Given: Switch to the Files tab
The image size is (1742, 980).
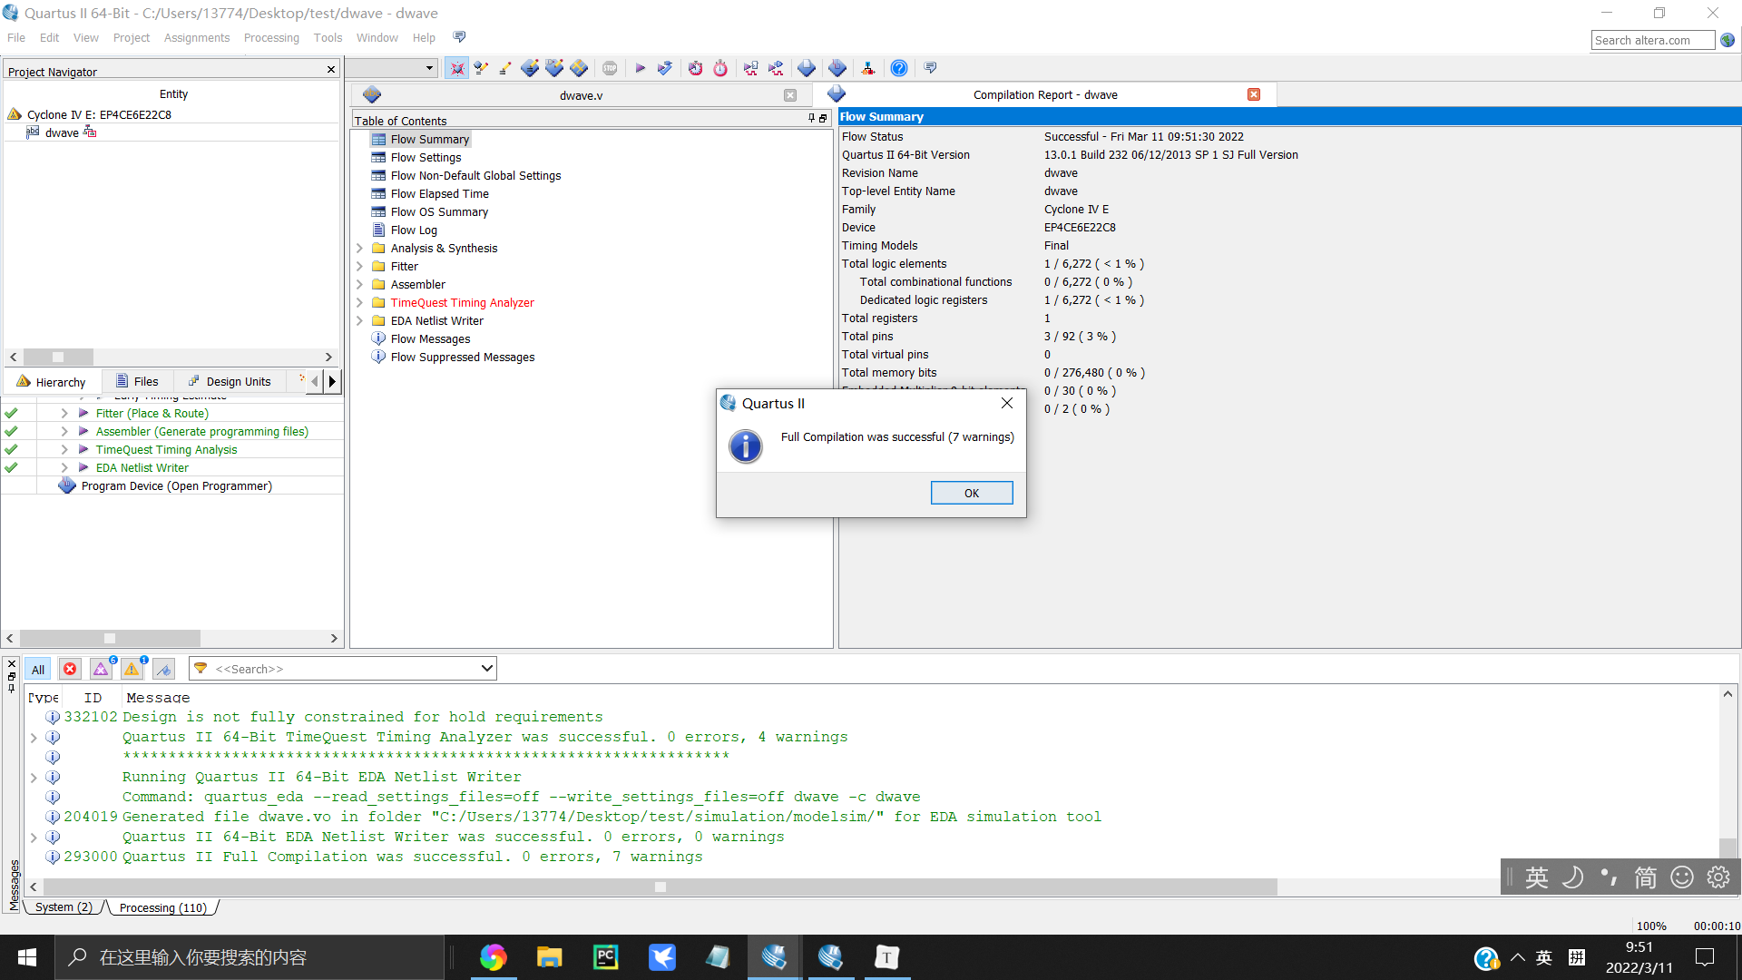Looking at the screenshot, I should (137, 381).
